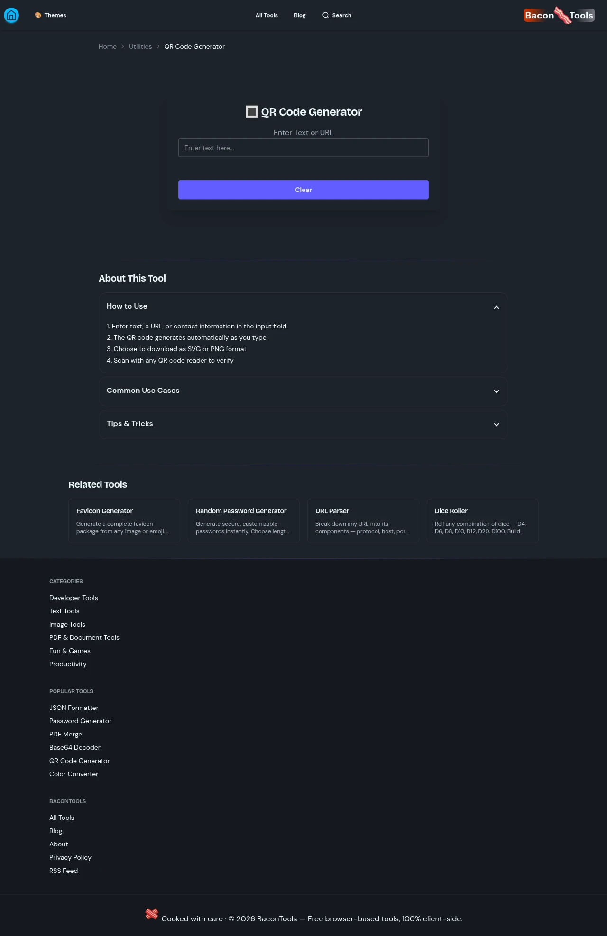The width and height of the screenshot is (607, 936).
Task: Navigate to Utilities breadcrumb link
Action: 140,46
